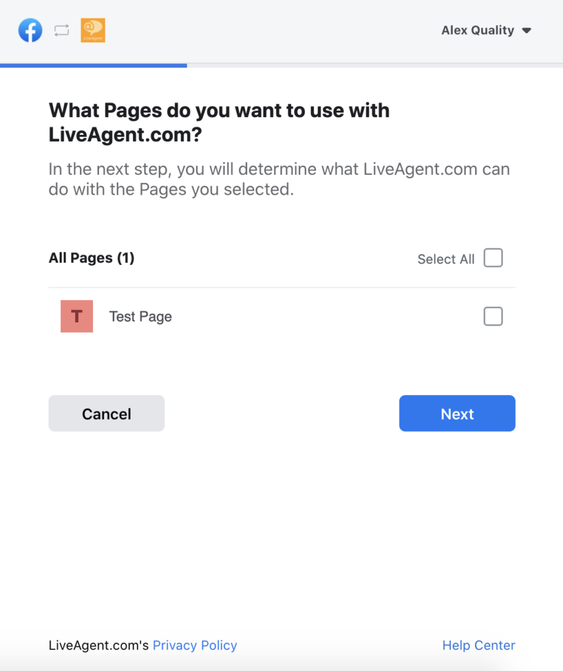The height and width of the screenshot is (671, 563).
Task: Click the "LiveAgent.com's" footer text
Action: click(x=98, y=645)
